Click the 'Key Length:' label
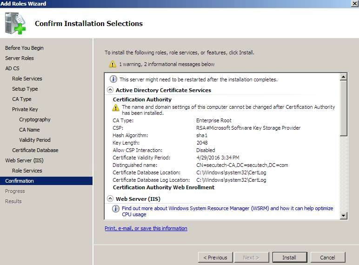 126,143
